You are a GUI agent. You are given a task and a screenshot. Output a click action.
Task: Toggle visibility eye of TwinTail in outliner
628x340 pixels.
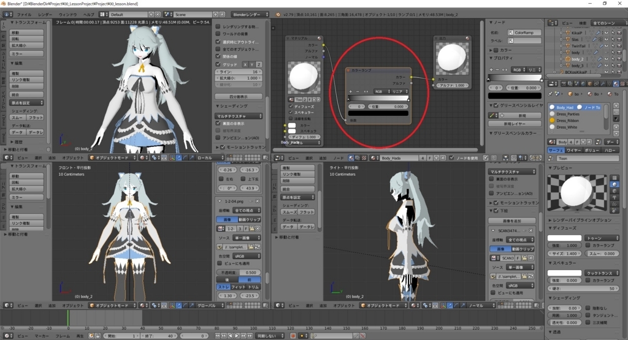click(x=607, y=46)
